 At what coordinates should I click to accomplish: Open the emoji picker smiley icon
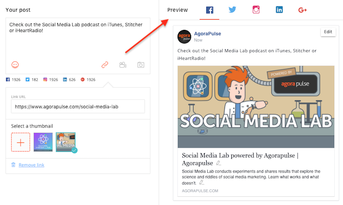tap(15, 65)
